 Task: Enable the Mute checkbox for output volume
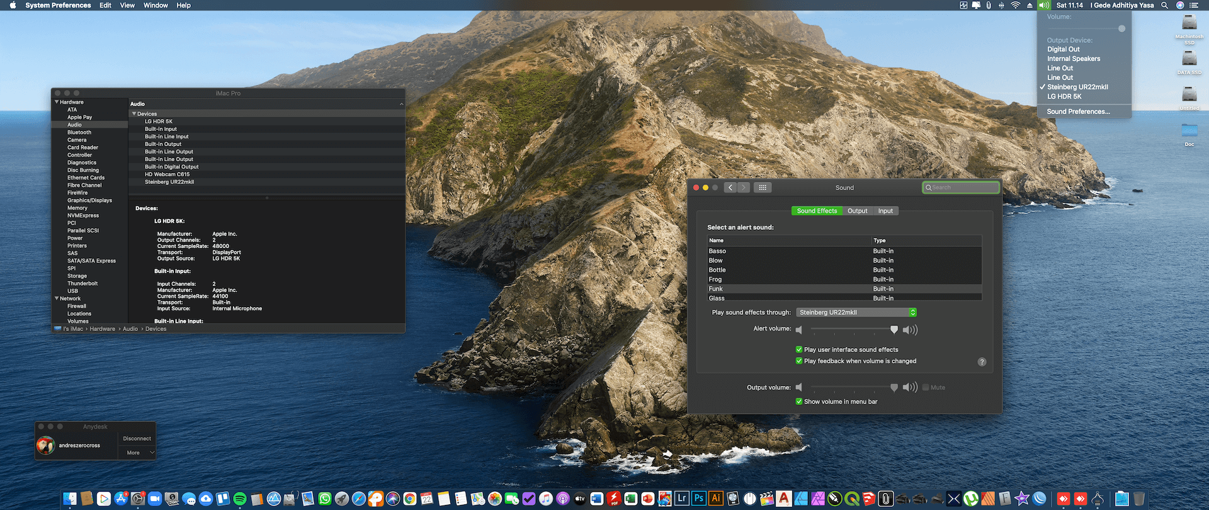click(x=926, y=387)
